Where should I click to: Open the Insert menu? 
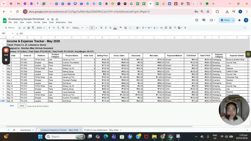tap(29, 22)
